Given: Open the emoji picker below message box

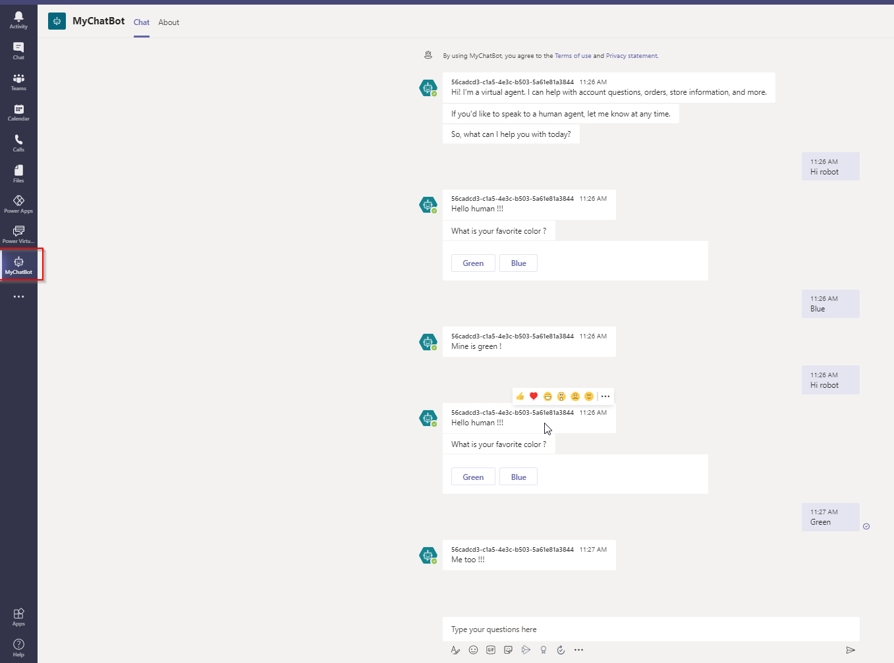Looking at the screenshot, I should tap(473, 650).
